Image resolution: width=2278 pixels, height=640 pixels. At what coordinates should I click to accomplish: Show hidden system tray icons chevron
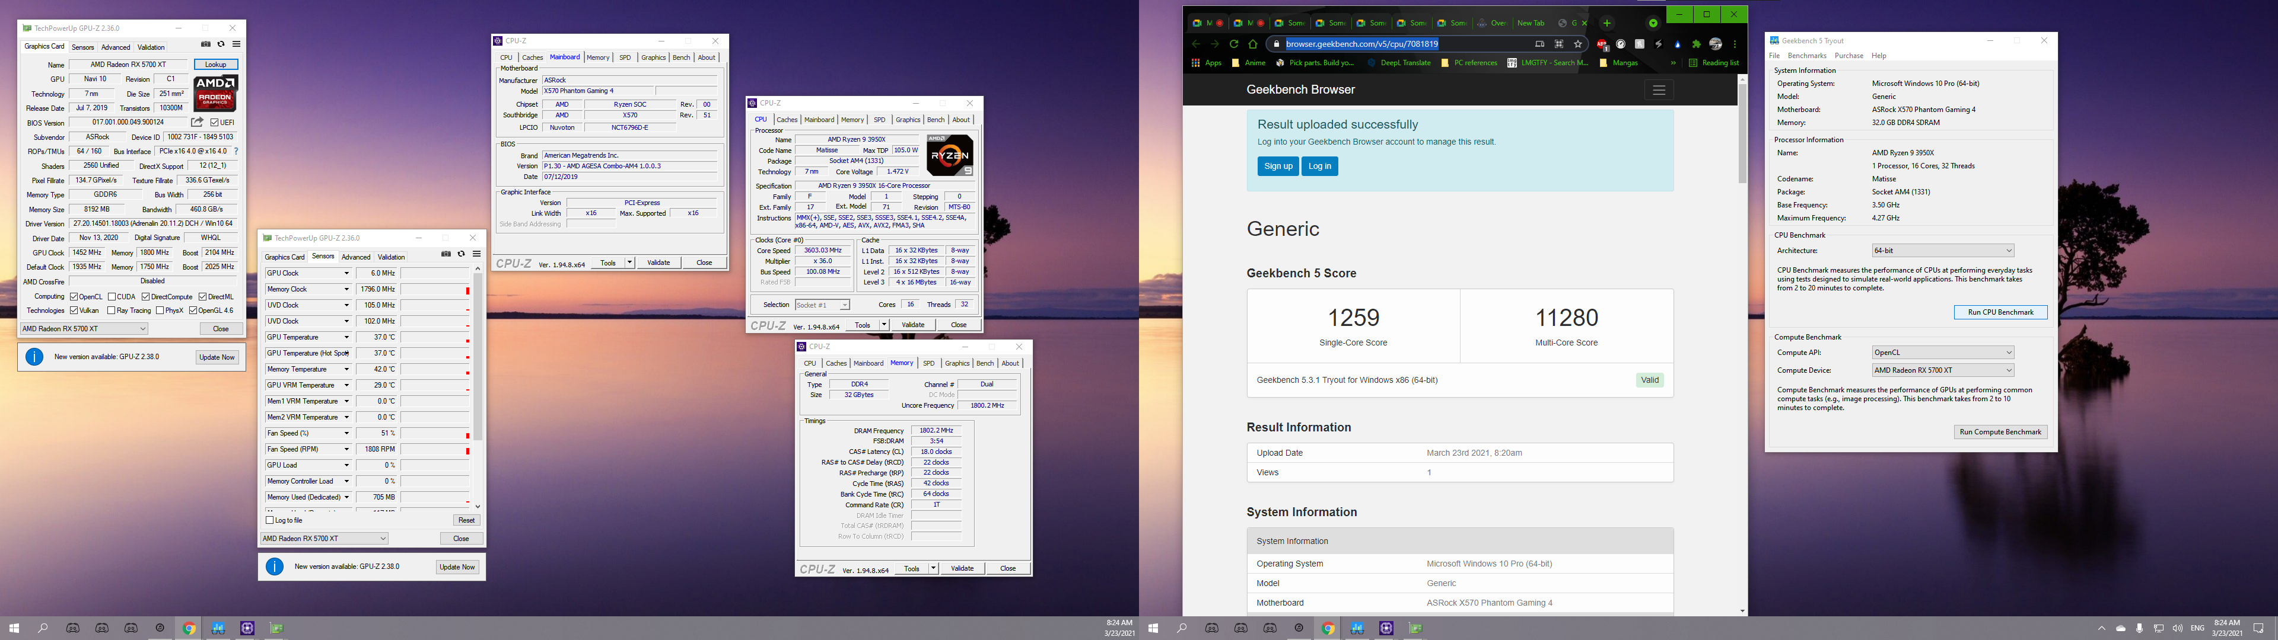[2101, 629]
